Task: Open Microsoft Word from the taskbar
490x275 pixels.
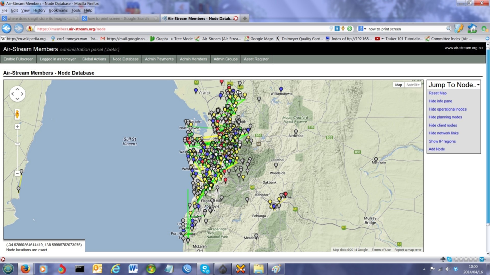Action: 133,269
